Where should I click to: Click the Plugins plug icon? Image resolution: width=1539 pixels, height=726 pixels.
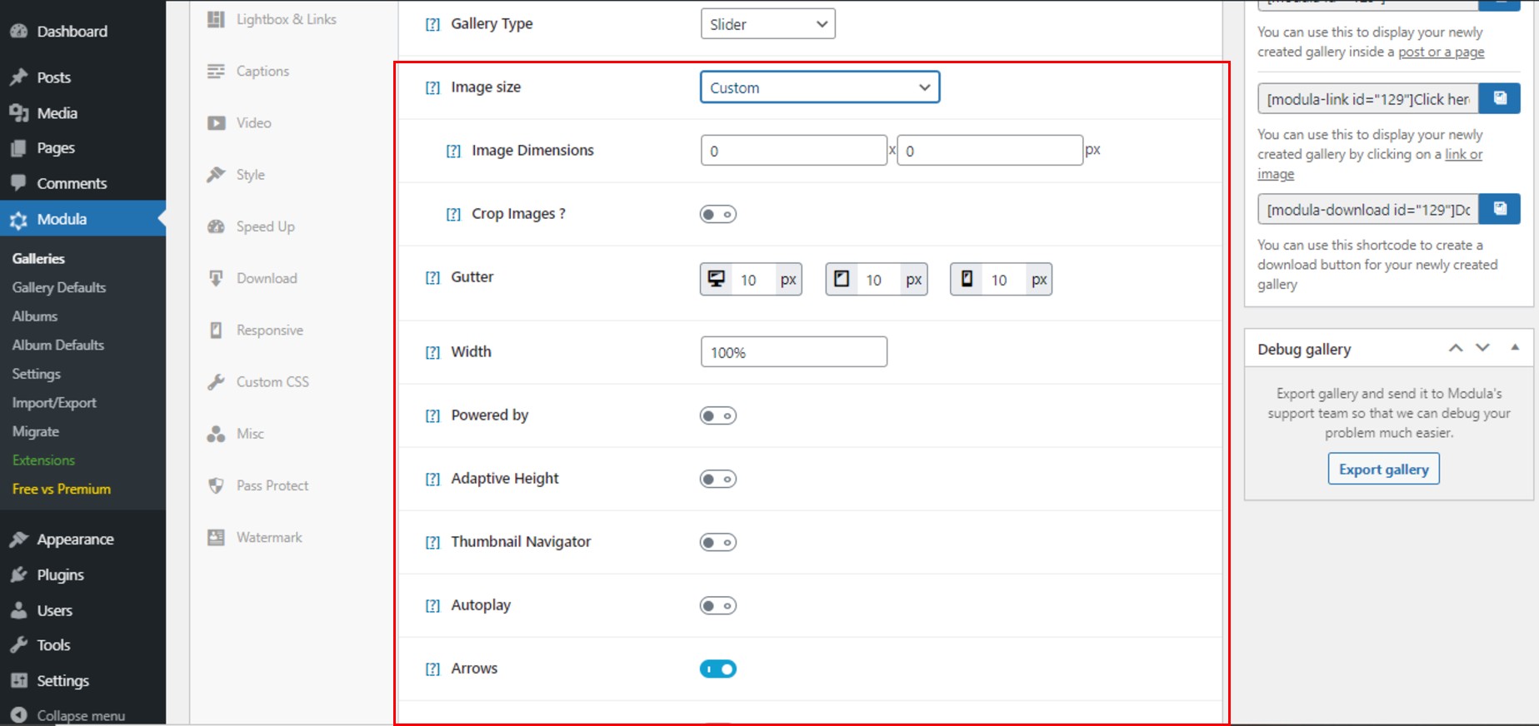pos(18,574)
